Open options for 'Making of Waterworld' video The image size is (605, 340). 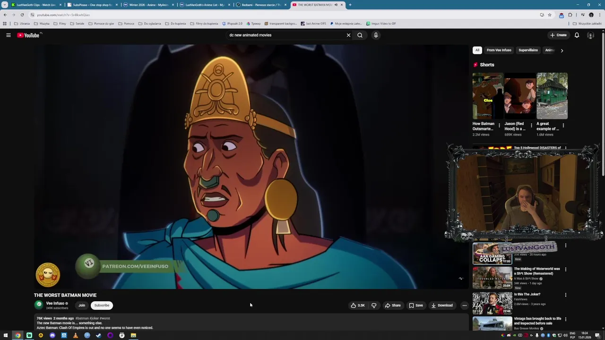click(565, 269)
